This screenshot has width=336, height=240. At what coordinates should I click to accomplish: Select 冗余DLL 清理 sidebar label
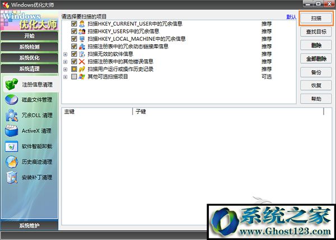click(37, 115)
